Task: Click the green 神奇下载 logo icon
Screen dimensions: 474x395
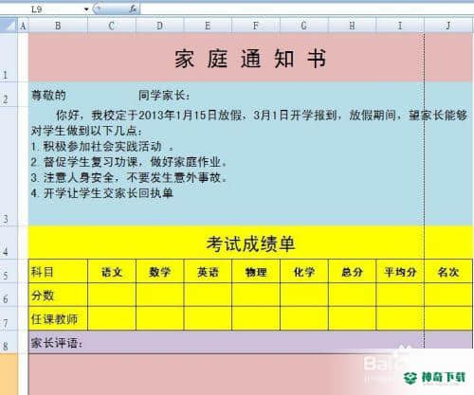Action: [x=411, y=378]
